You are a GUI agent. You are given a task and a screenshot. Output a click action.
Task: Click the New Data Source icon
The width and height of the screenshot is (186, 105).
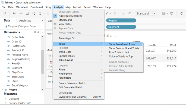(34, 13)
